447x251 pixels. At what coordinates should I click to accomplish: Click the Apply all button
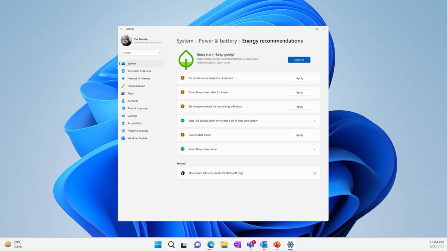tap(299, 60)
